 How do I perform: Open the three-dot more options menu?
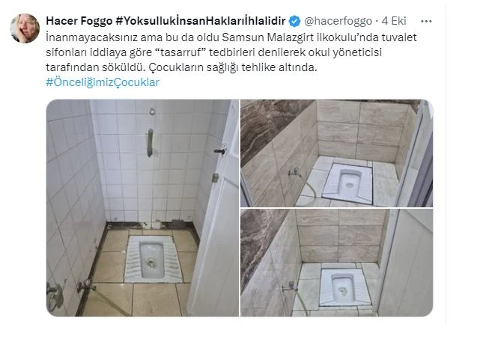[x=426, y=21]
